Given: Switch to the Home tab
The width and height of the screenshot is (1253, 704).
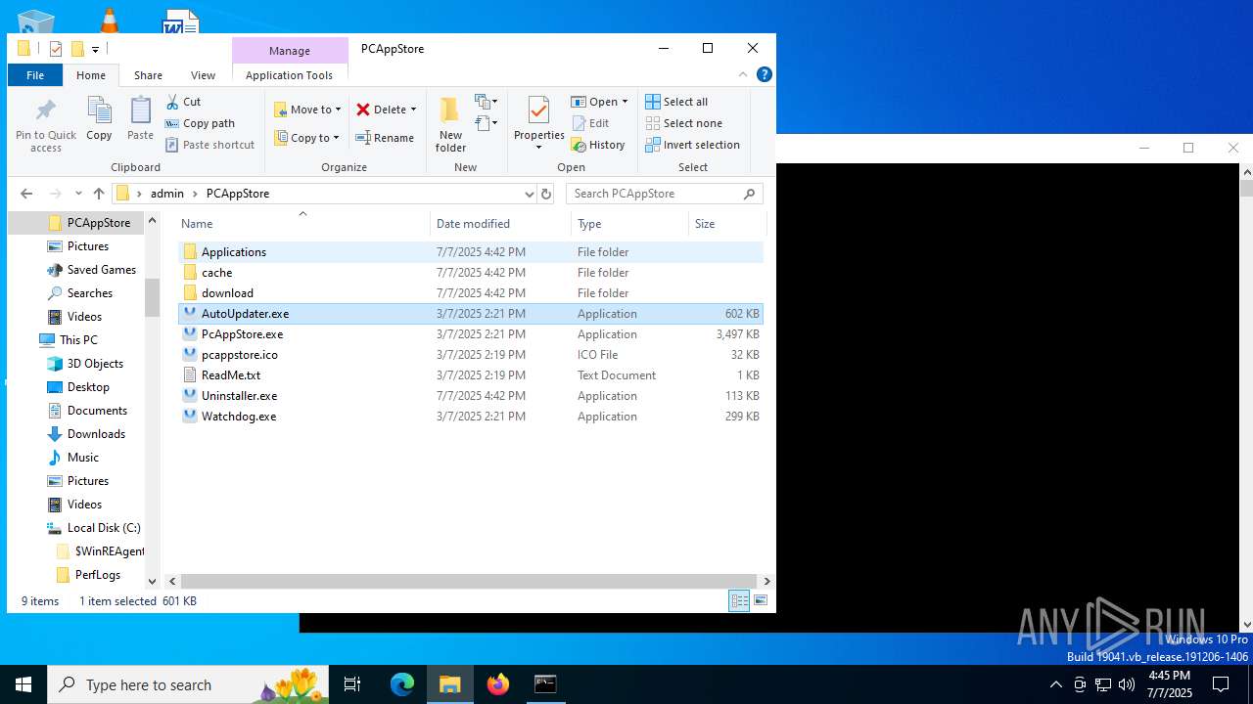Looking at the screenshot, I should coord(91,75).
